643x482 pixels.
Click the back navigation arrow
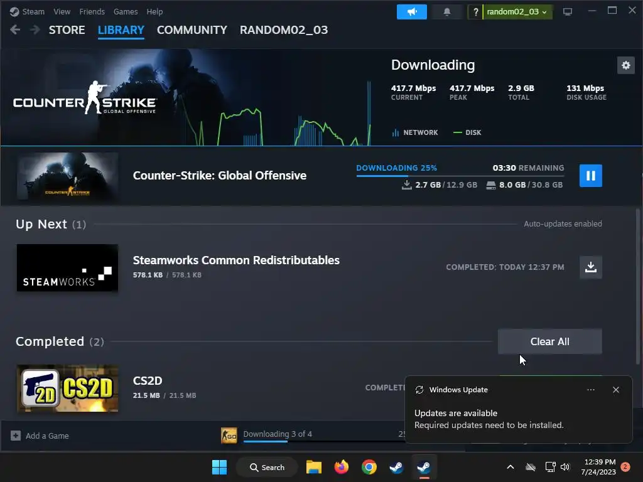click(15, 29)
